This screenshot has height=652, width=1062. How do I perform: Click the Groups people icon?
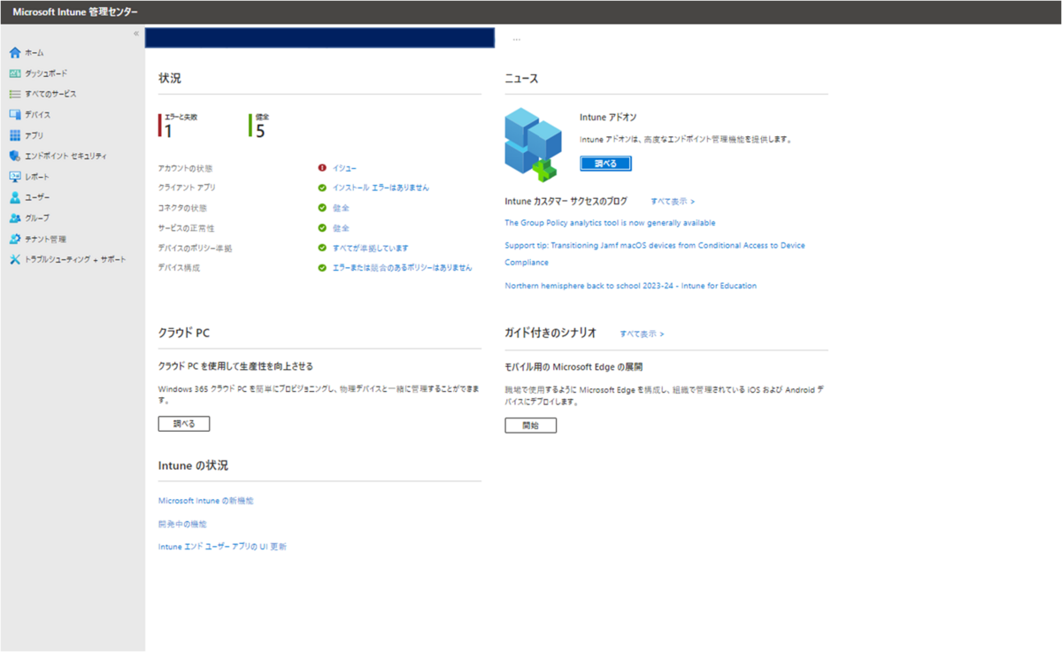[14, 218]
